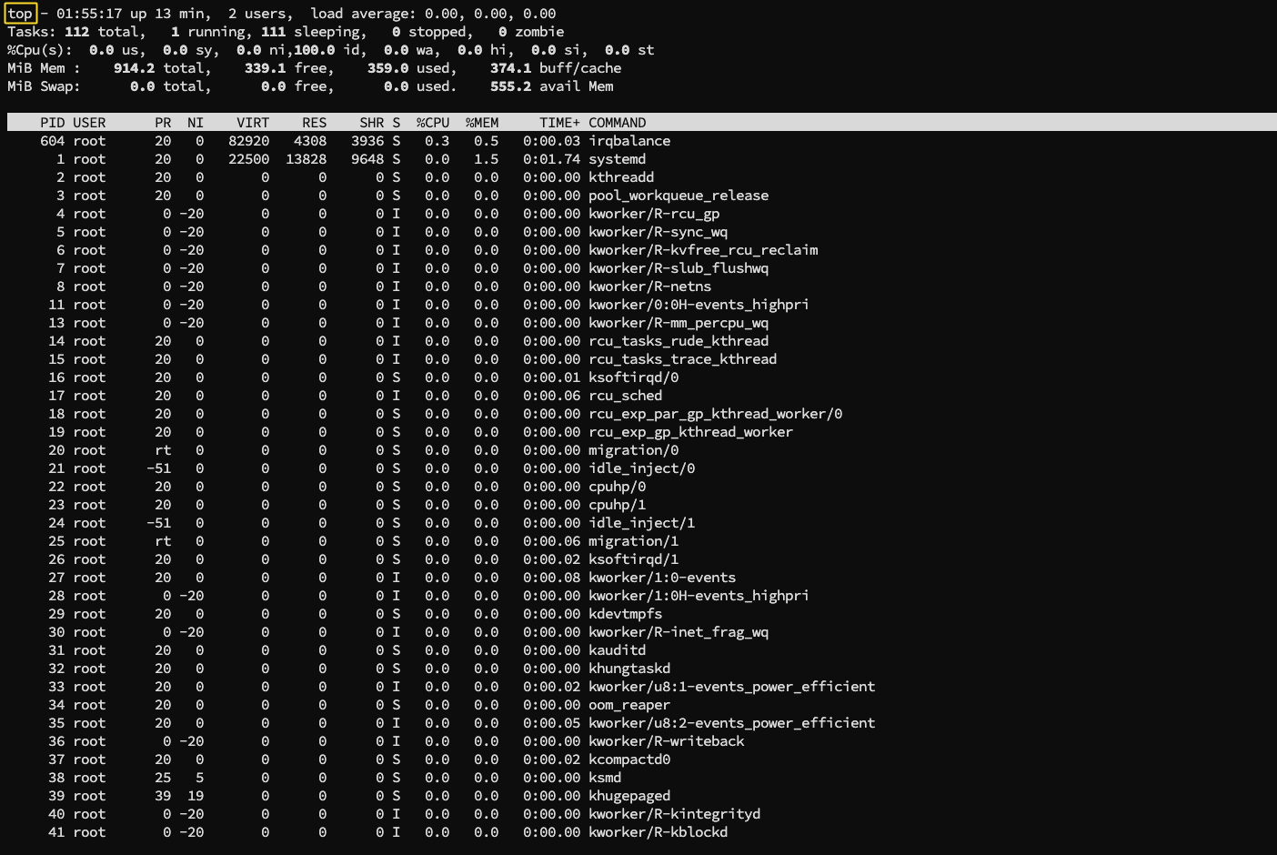Click the kdevtmpfs command
1277x855 pixels.
626,614
